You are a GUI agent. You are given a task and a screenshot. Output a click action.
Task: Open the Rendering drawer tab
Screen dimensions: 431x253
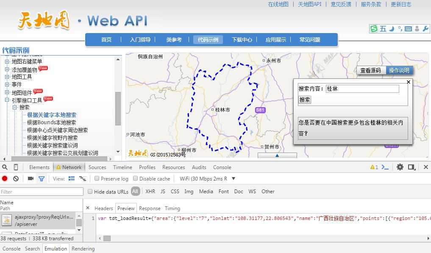tap(83, 249)
